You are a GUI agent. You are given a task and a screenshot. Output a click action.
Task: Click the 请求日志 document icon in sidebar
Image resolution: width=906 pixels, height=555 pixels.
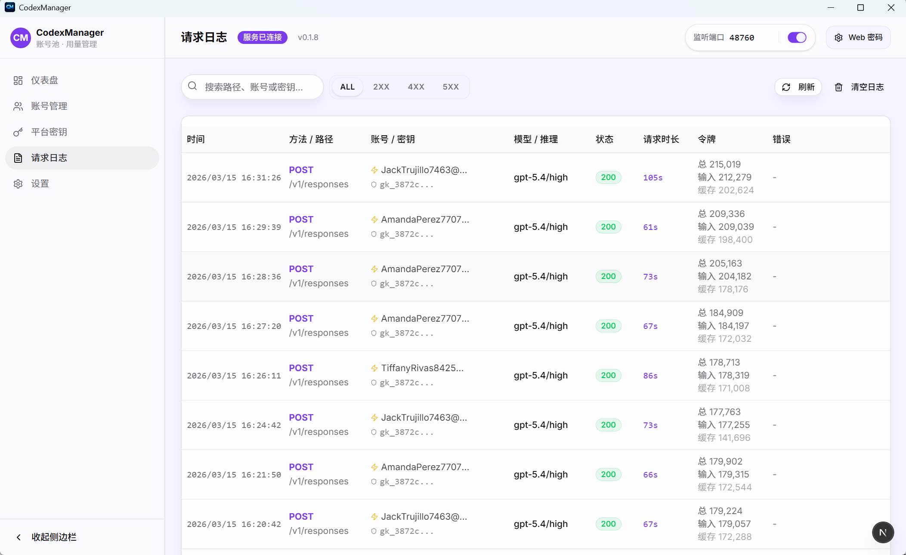coord(18,158)
